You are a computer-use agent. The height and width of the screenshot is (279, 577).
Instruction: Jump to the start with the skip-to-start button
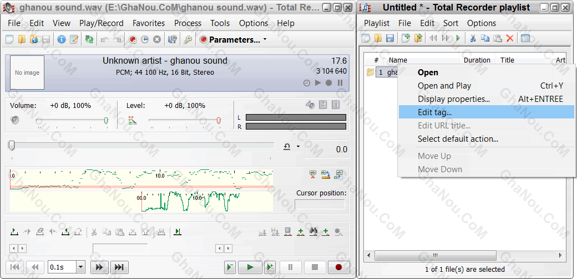(x=15, y=267)
